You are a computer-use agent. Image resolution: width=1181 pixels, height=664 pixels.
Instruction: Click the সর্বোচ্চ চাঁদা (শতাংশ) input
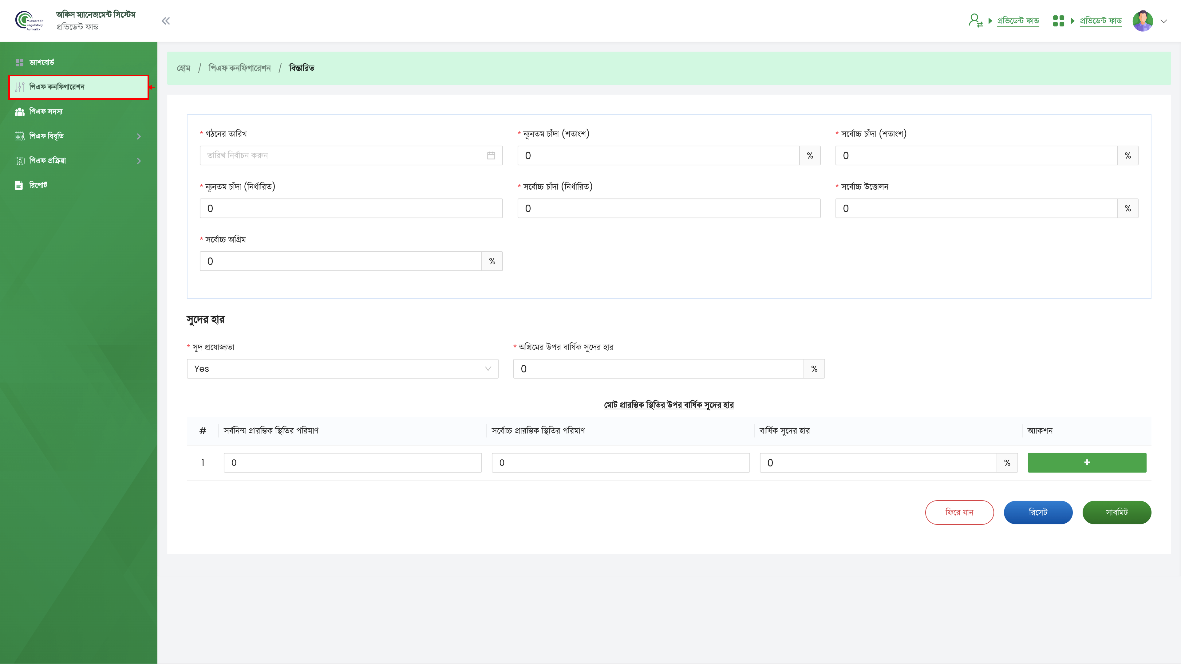point(976,156)
